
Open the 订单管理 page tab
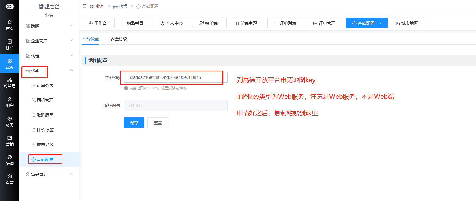tap(325, 23)
